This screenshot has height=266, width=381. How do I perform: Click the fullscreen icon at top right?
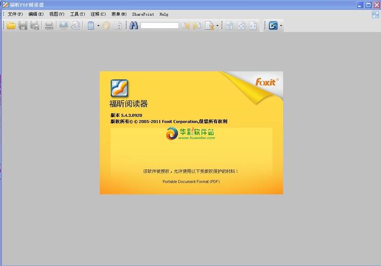point(375,14)
